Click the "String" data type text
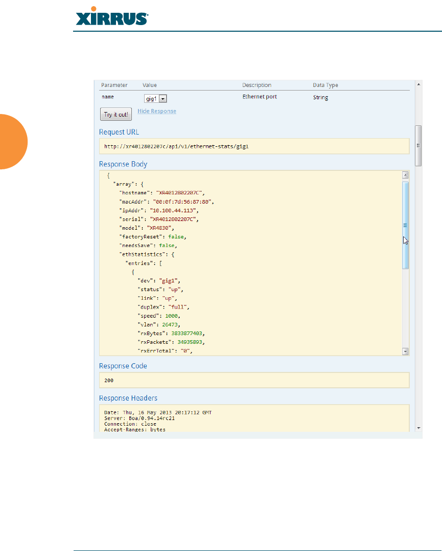The image size is (442, 551). coord(320,97)
